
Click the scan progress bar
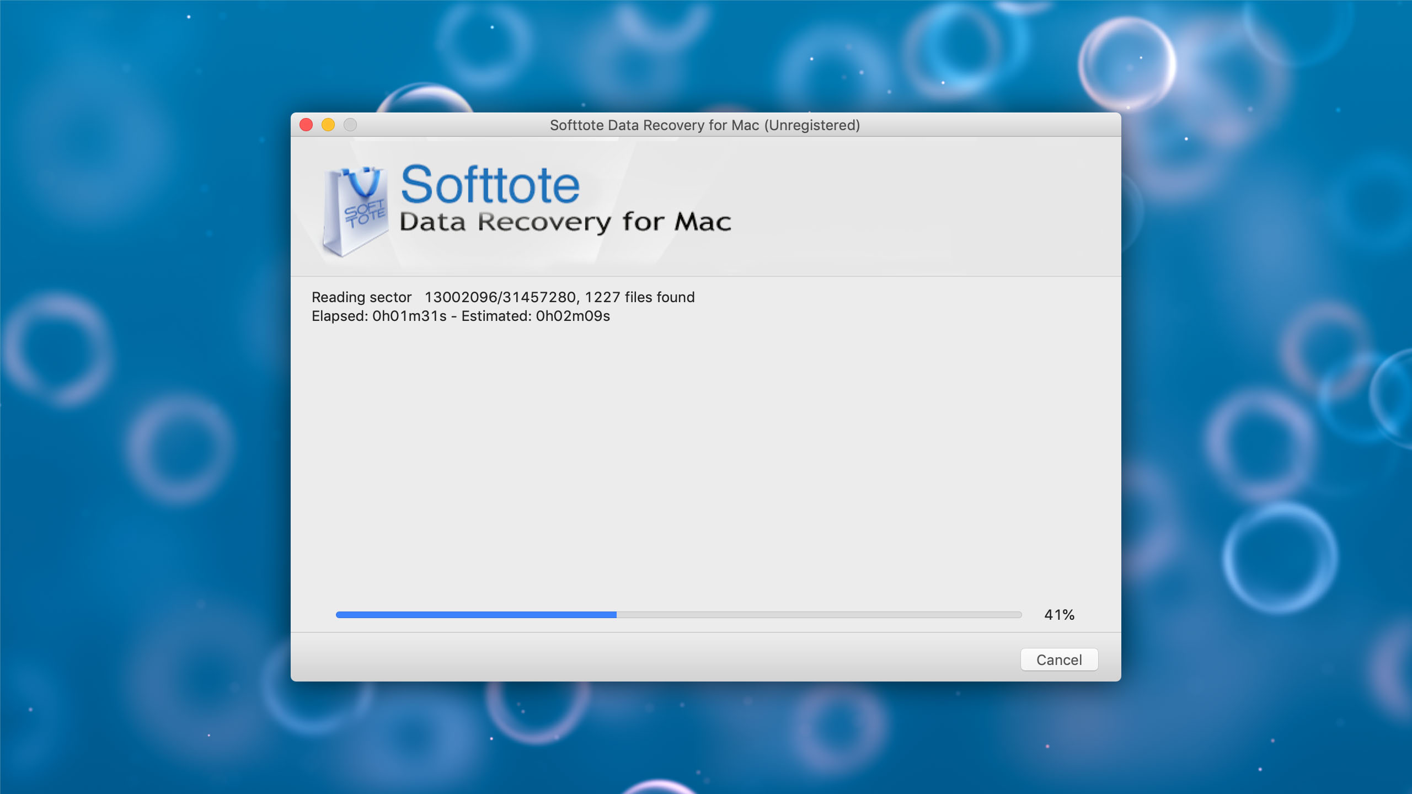[678, 615]
